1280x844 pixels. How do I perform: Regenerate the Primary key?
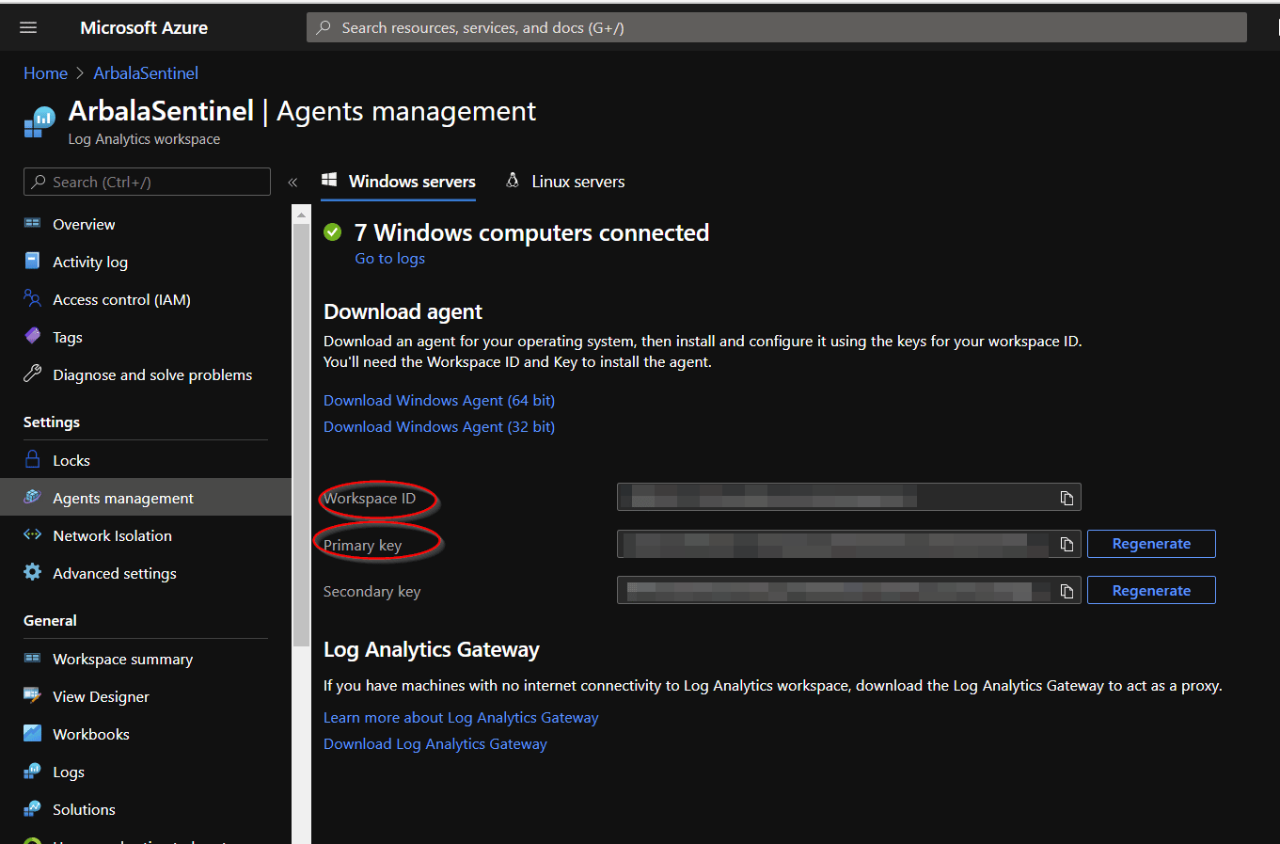(x=1151, y=544)
